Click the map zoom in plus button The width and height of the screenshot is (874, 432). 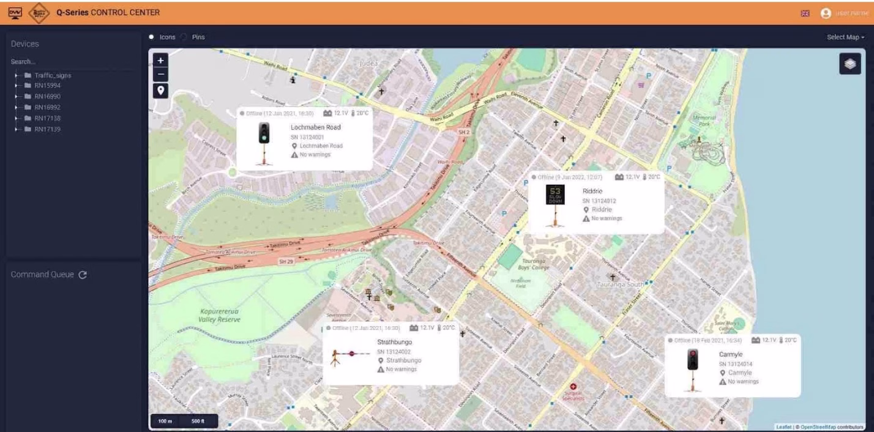pos(161,61)
